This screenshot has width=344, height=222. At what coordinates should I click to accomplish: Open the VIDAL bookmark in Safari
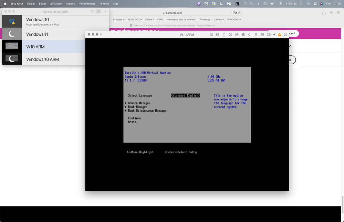pyautogui.click(x=160, y=20)
